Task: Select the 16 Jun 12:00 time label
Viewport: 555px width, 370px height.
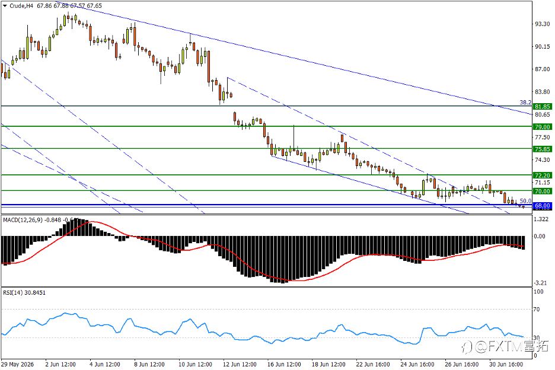Action: [284, 364]
